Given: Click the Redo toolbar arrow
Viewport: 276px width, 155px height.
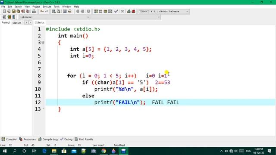Looking at the screenshot, I should (47, 12).
